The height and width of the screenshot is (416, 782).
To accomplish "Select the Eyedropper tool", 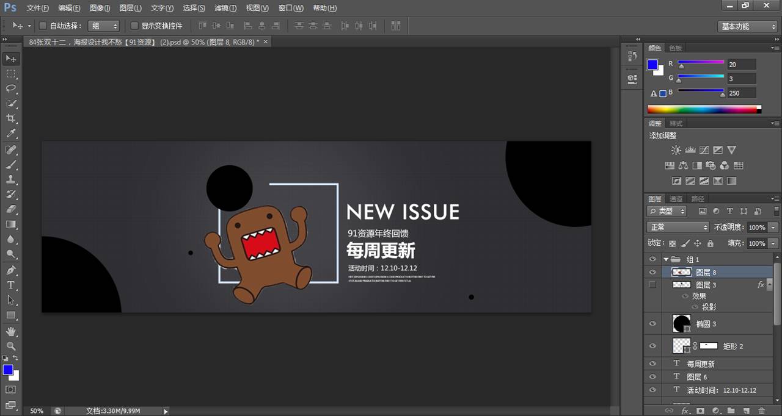I will click(x=11, y=133).
